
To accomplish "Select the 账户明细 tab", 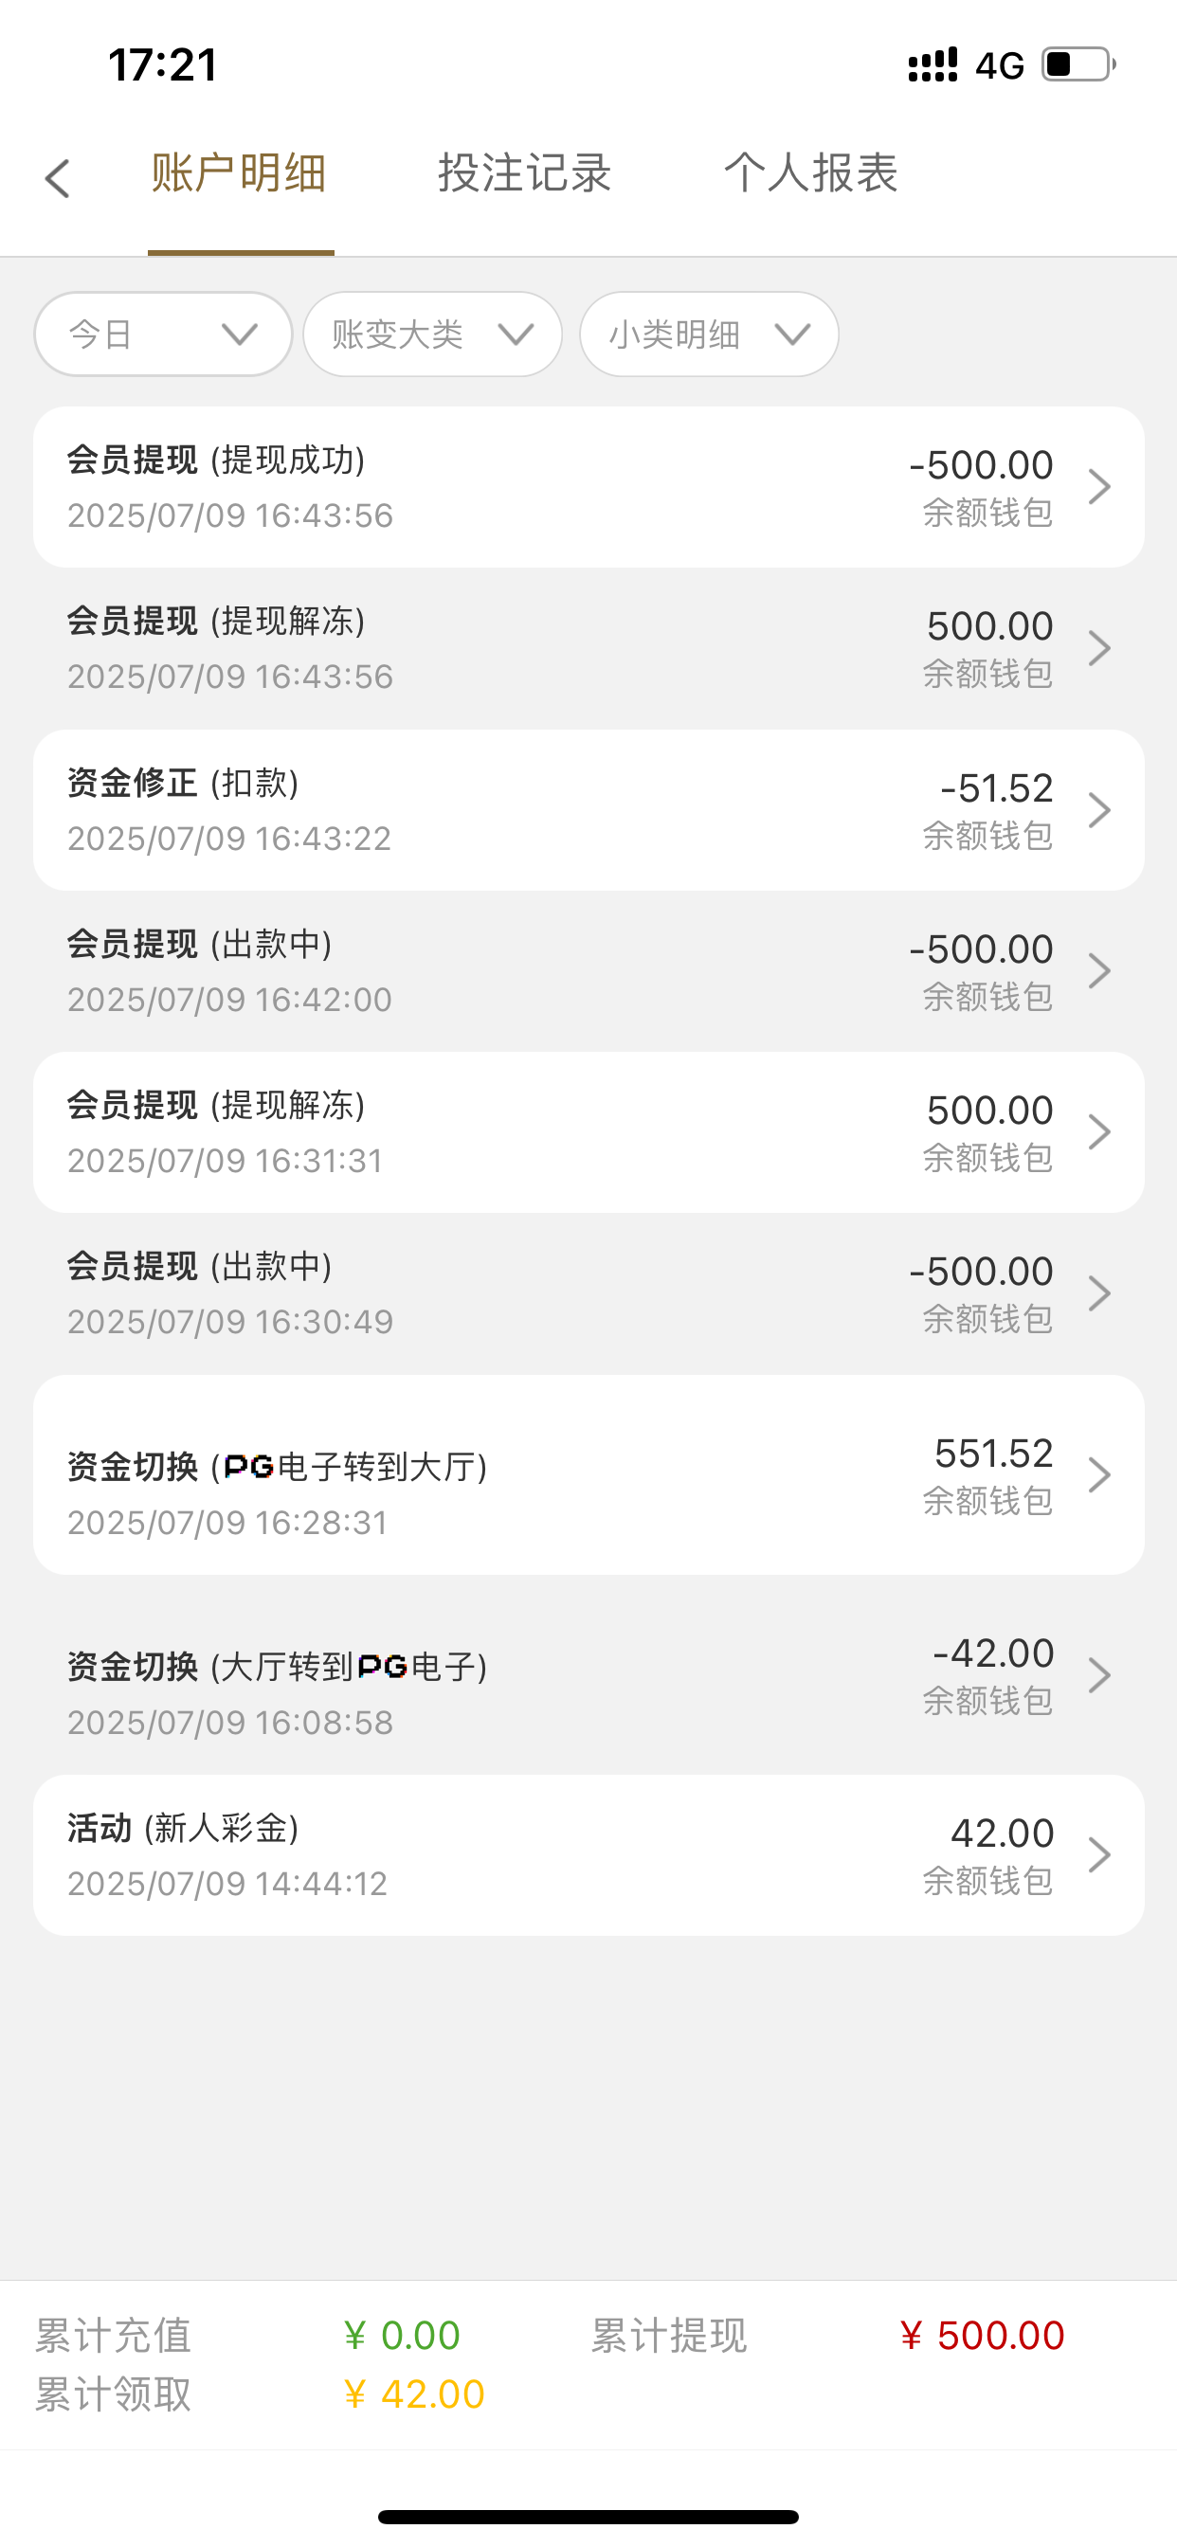I will click(x=240, y=174).
